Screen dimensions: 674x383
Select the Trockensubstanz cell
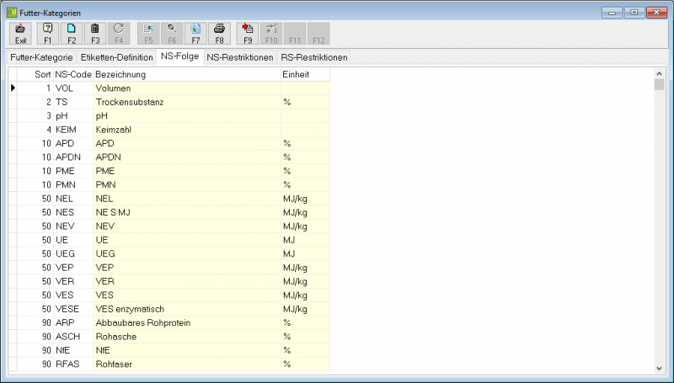[x=187, y=102]
